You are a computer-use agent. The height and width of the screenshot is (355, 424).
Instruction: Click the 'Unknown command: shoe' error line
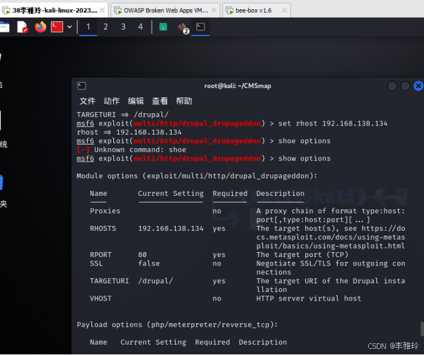point(131,150)
